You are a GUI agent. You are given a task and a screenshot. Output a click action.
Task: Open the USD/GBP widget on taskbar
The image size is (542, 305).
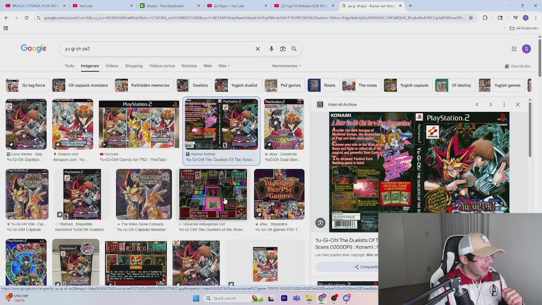(x=16, y=298)
